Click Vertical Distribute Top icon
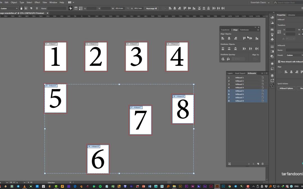 tap(222, 49)
